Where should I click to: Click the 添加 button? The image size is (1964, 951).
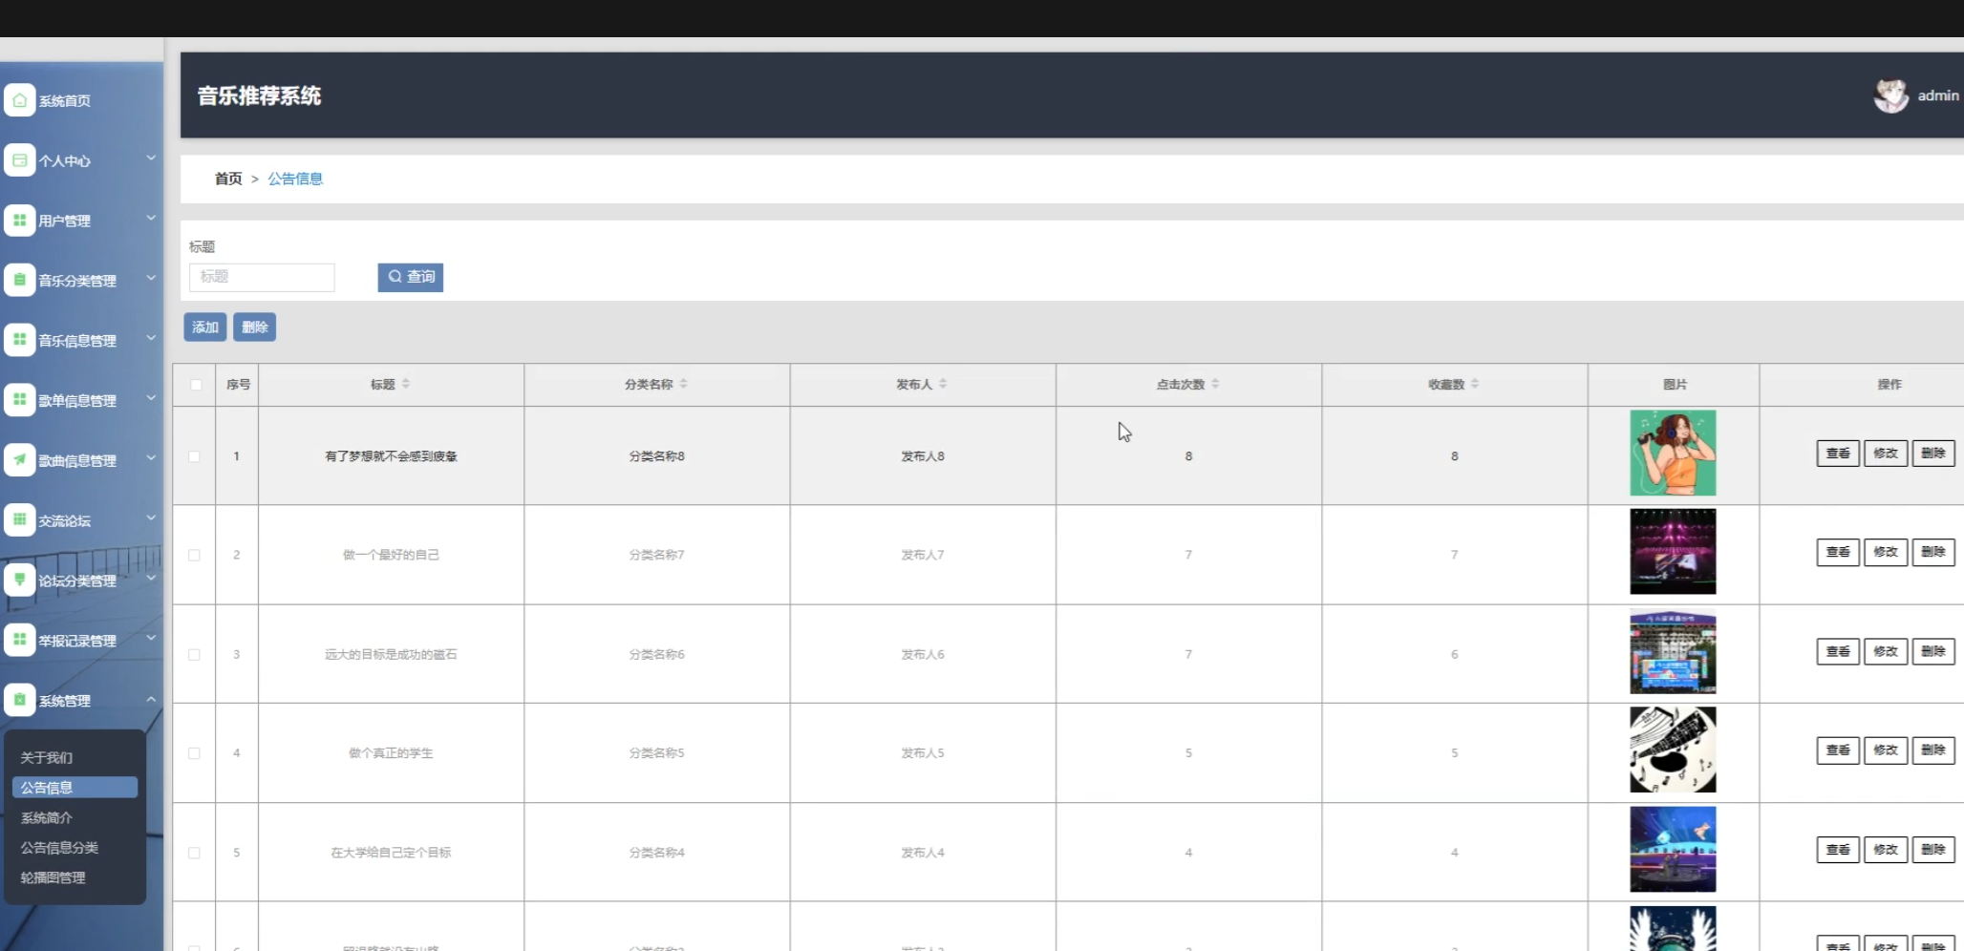coord(205,328)
